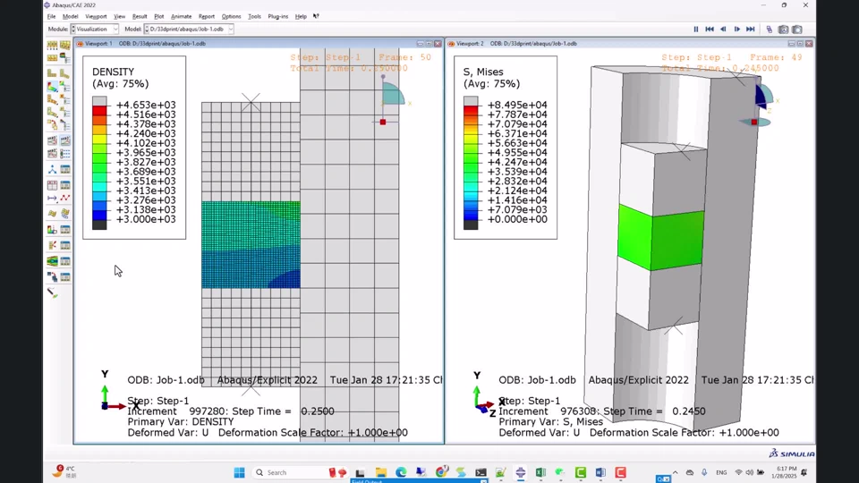Select the DENSITY legend title
Image resolution: width=859 pixels, height=483 pixels.
tap(113, 72)
